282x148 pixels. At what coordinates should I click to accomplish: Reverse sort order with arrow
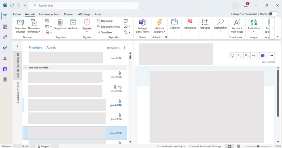(x=125, y=48)
